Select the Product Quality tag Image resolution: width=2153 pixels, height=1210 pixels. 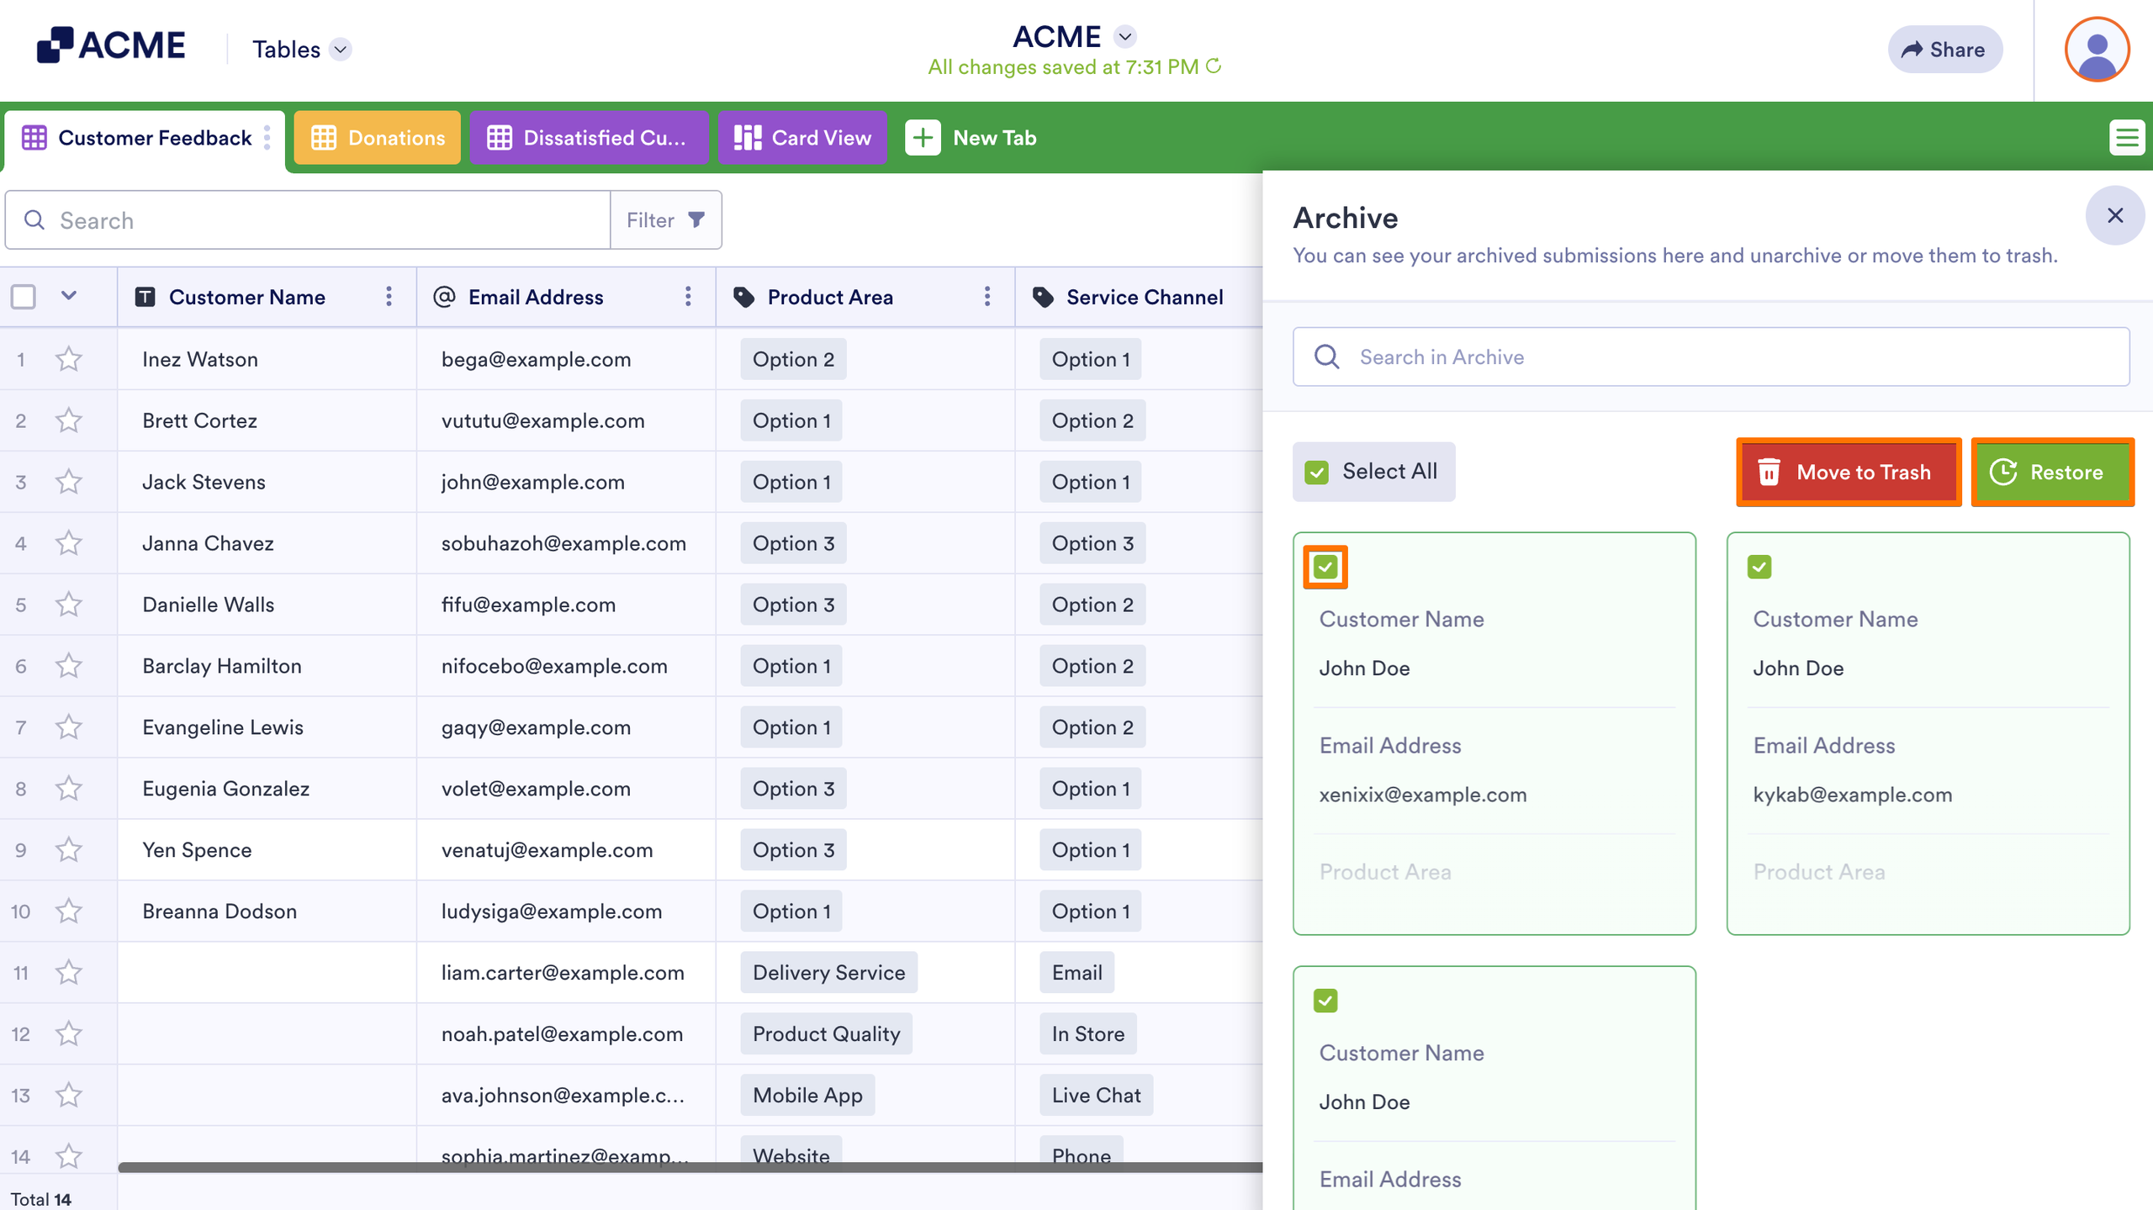tap(826, 1034)
